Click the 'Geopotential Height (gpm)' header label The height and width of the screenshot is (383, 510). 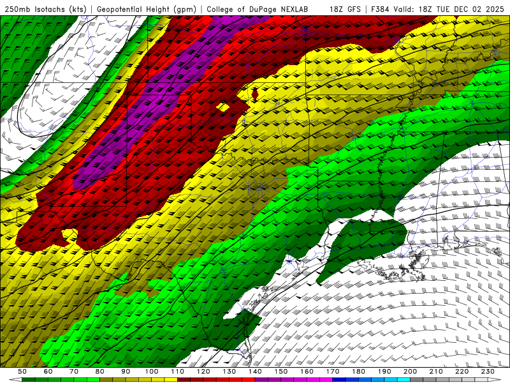147,9
